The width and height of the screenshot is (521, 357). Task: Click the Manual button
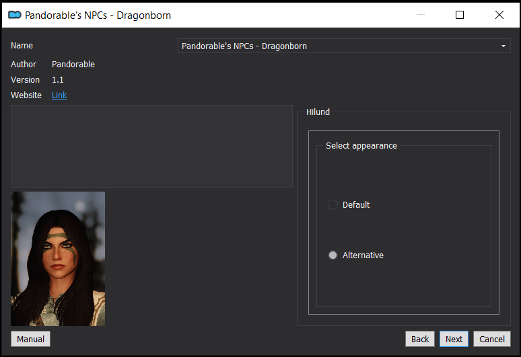[x=30, y=339]
